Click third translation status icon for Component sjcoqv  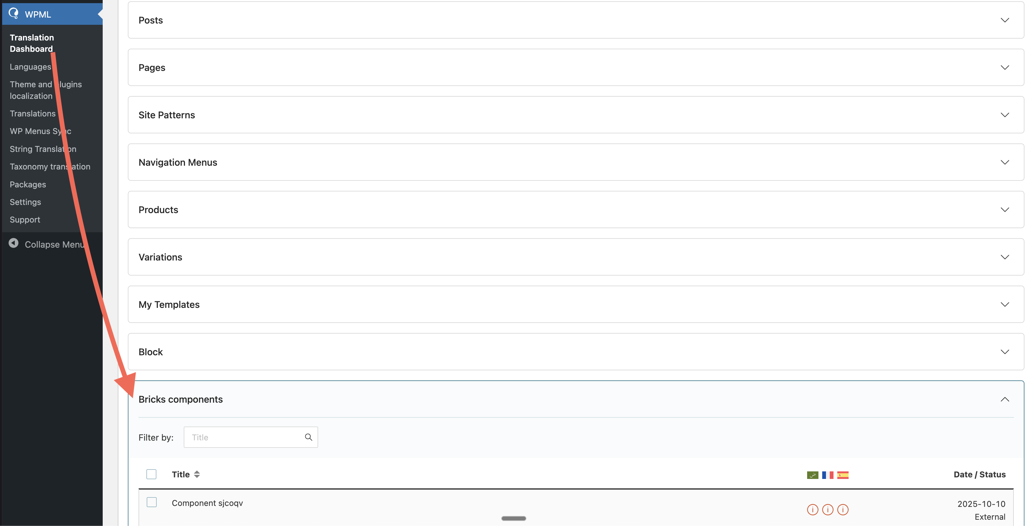[843, 510]
